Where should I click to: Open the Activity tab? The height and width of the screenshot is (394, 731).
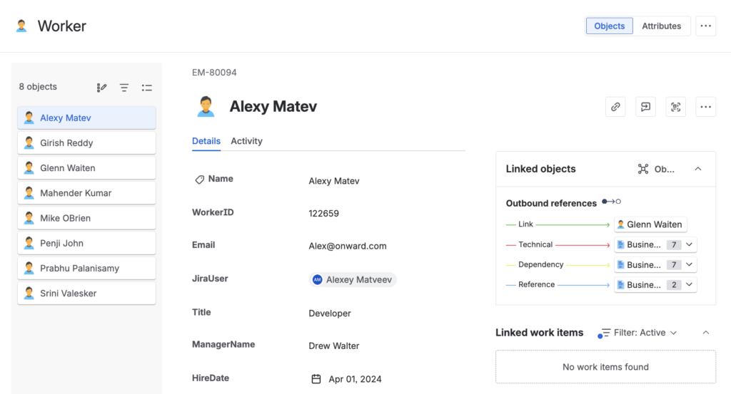[246, 141]
